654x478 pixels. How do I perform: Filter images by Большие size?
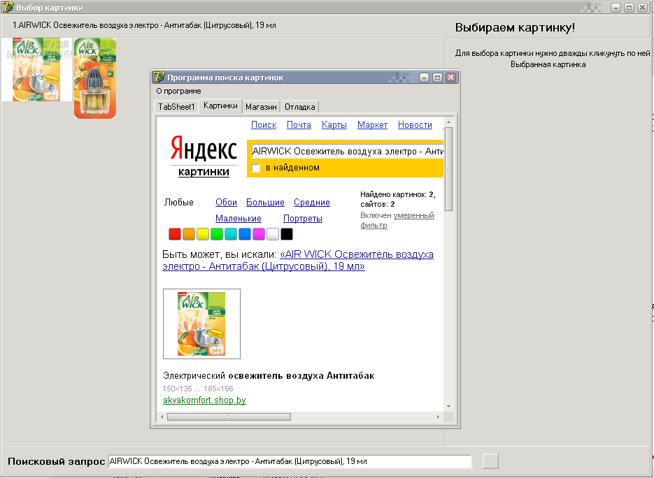tap(265, 202)
